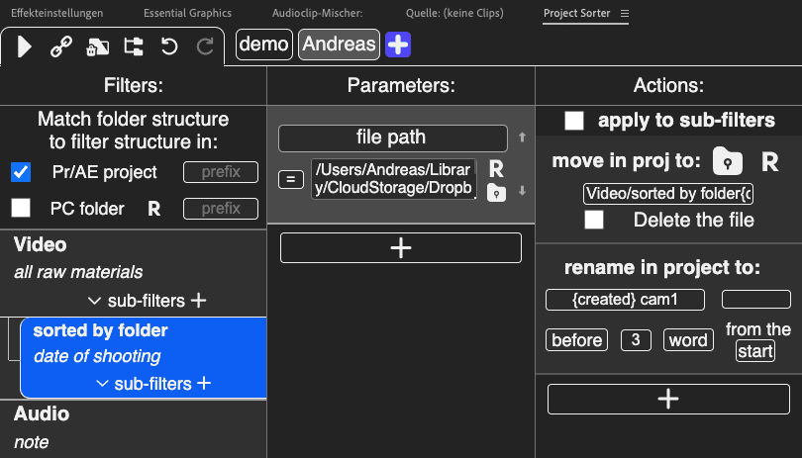802x458 pixels.
Task: Click the R icon next to PC folder
Action: tap(153, 209)
